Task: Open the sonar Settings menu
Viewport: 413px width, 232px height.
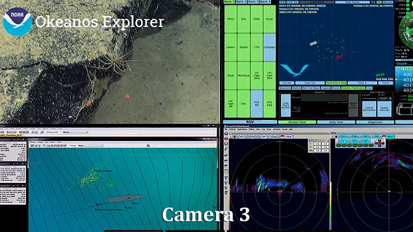Action: coord(232,129)
